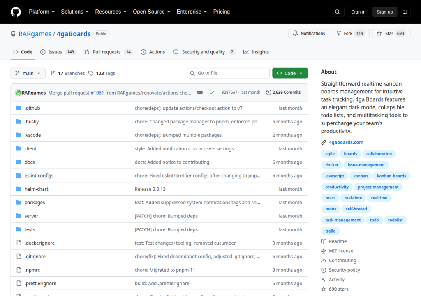The width and height of the screenshot is (421, 296).
Task: Click the Sign up button
Action: pos(385,12)
